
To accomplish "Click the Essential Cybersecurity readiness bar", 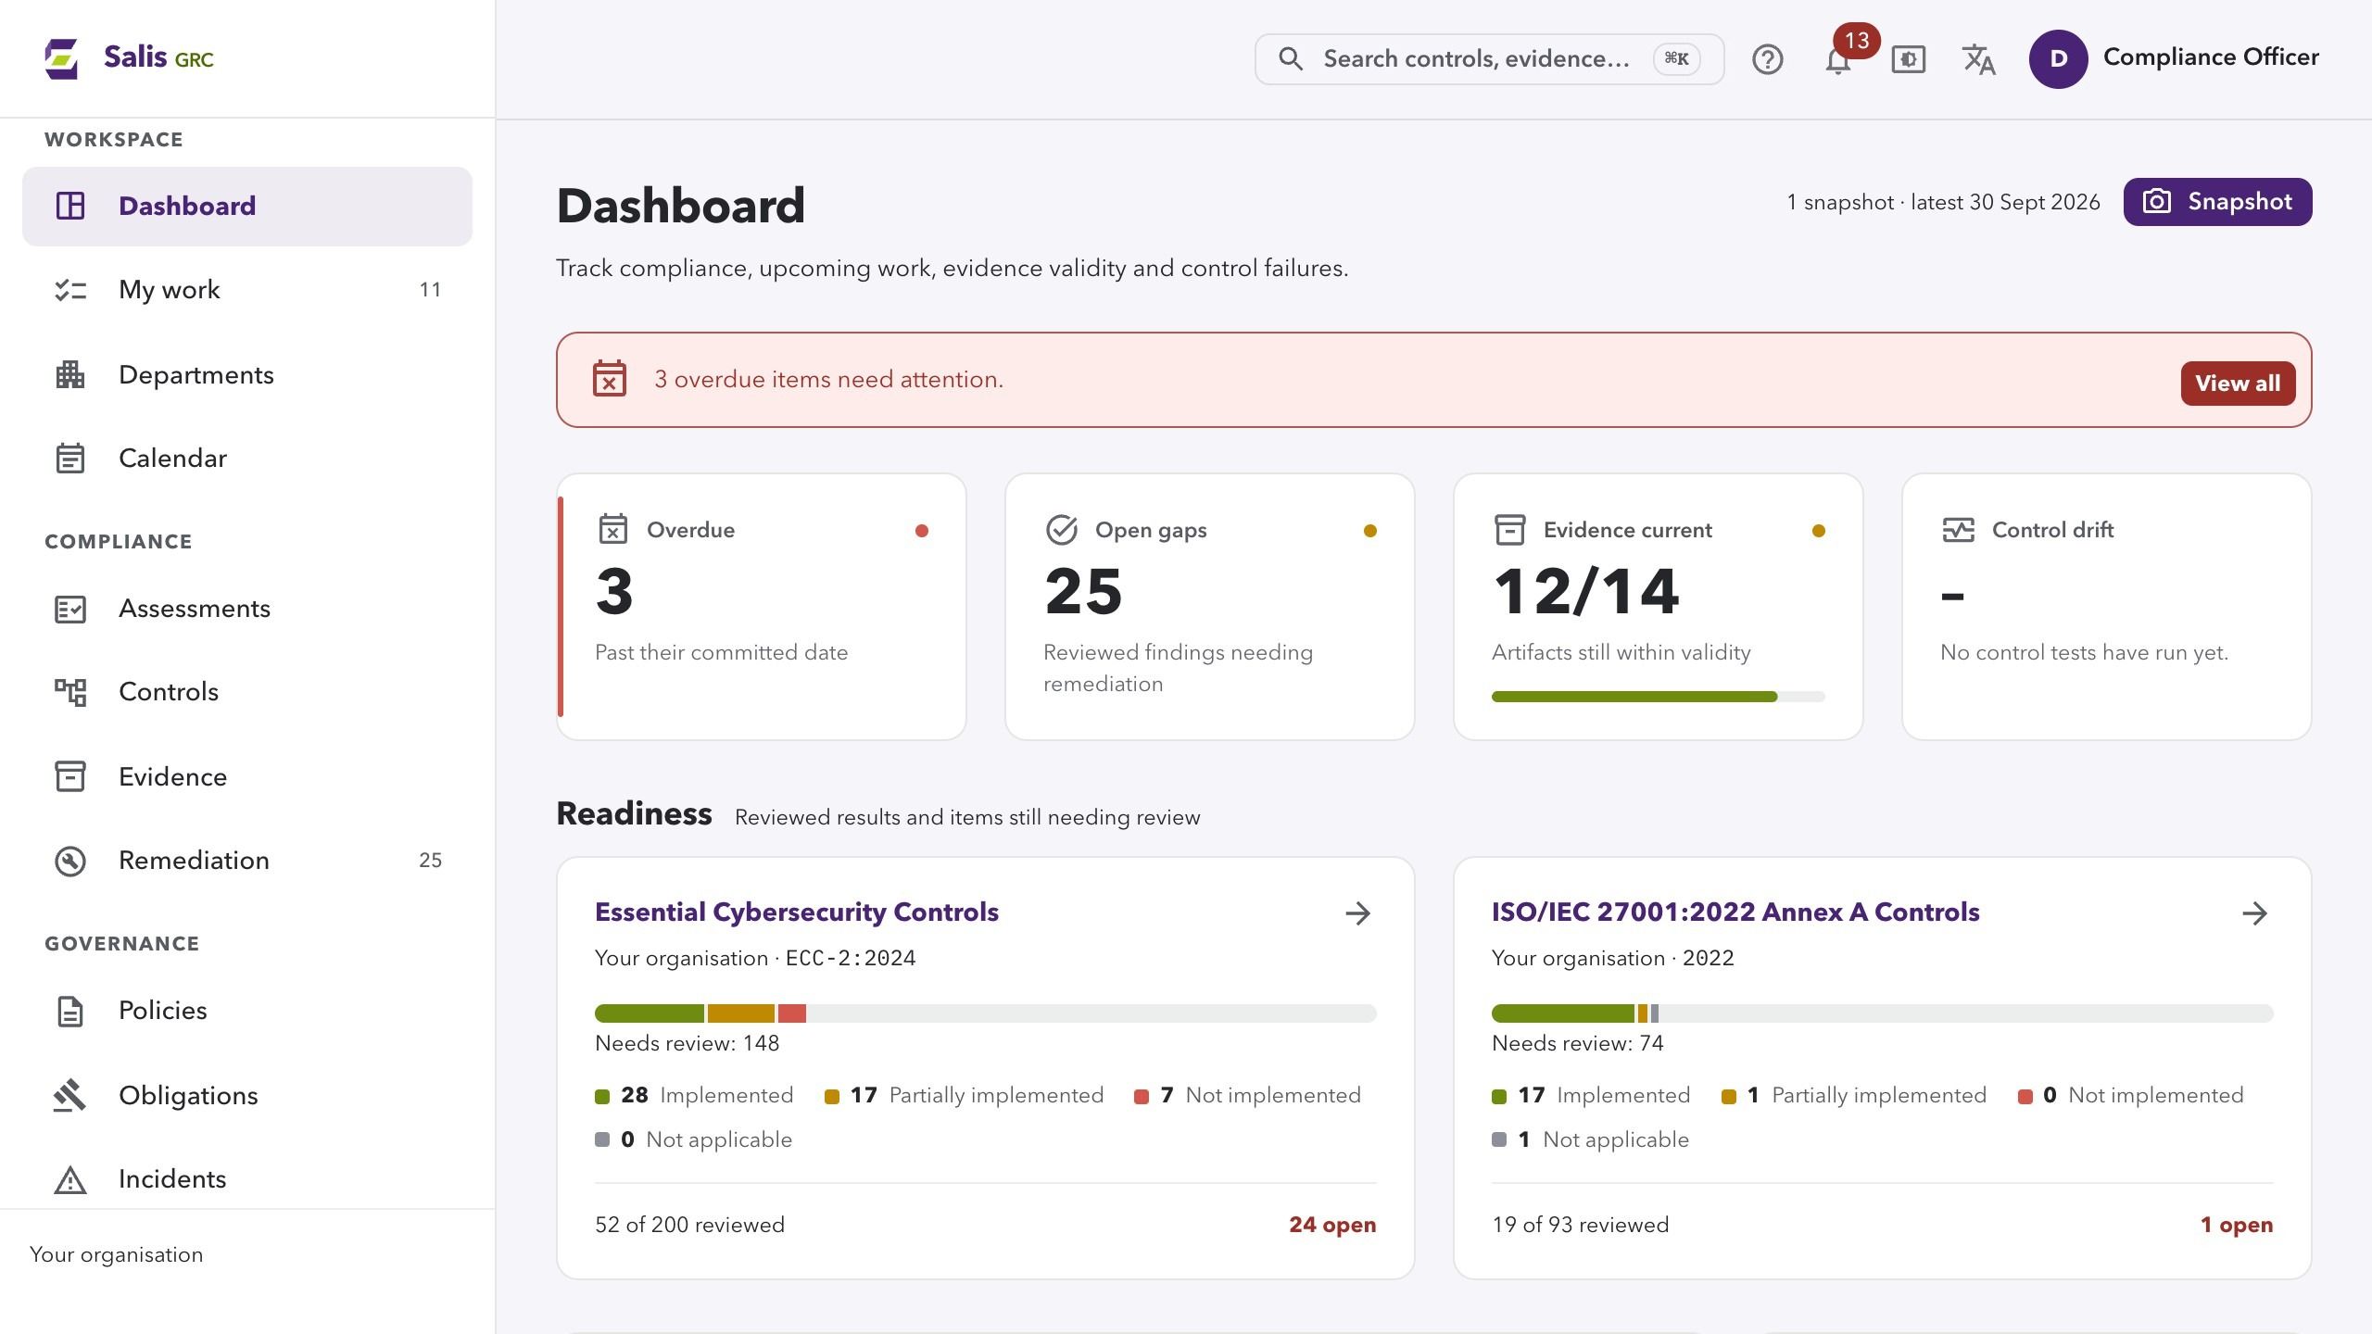I will point(985,1013).
